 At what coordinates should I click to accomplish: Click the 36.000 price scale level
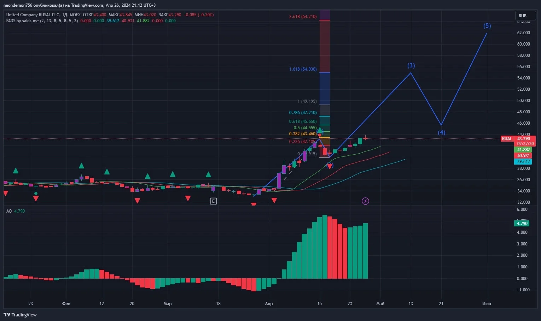coord(523,180)
